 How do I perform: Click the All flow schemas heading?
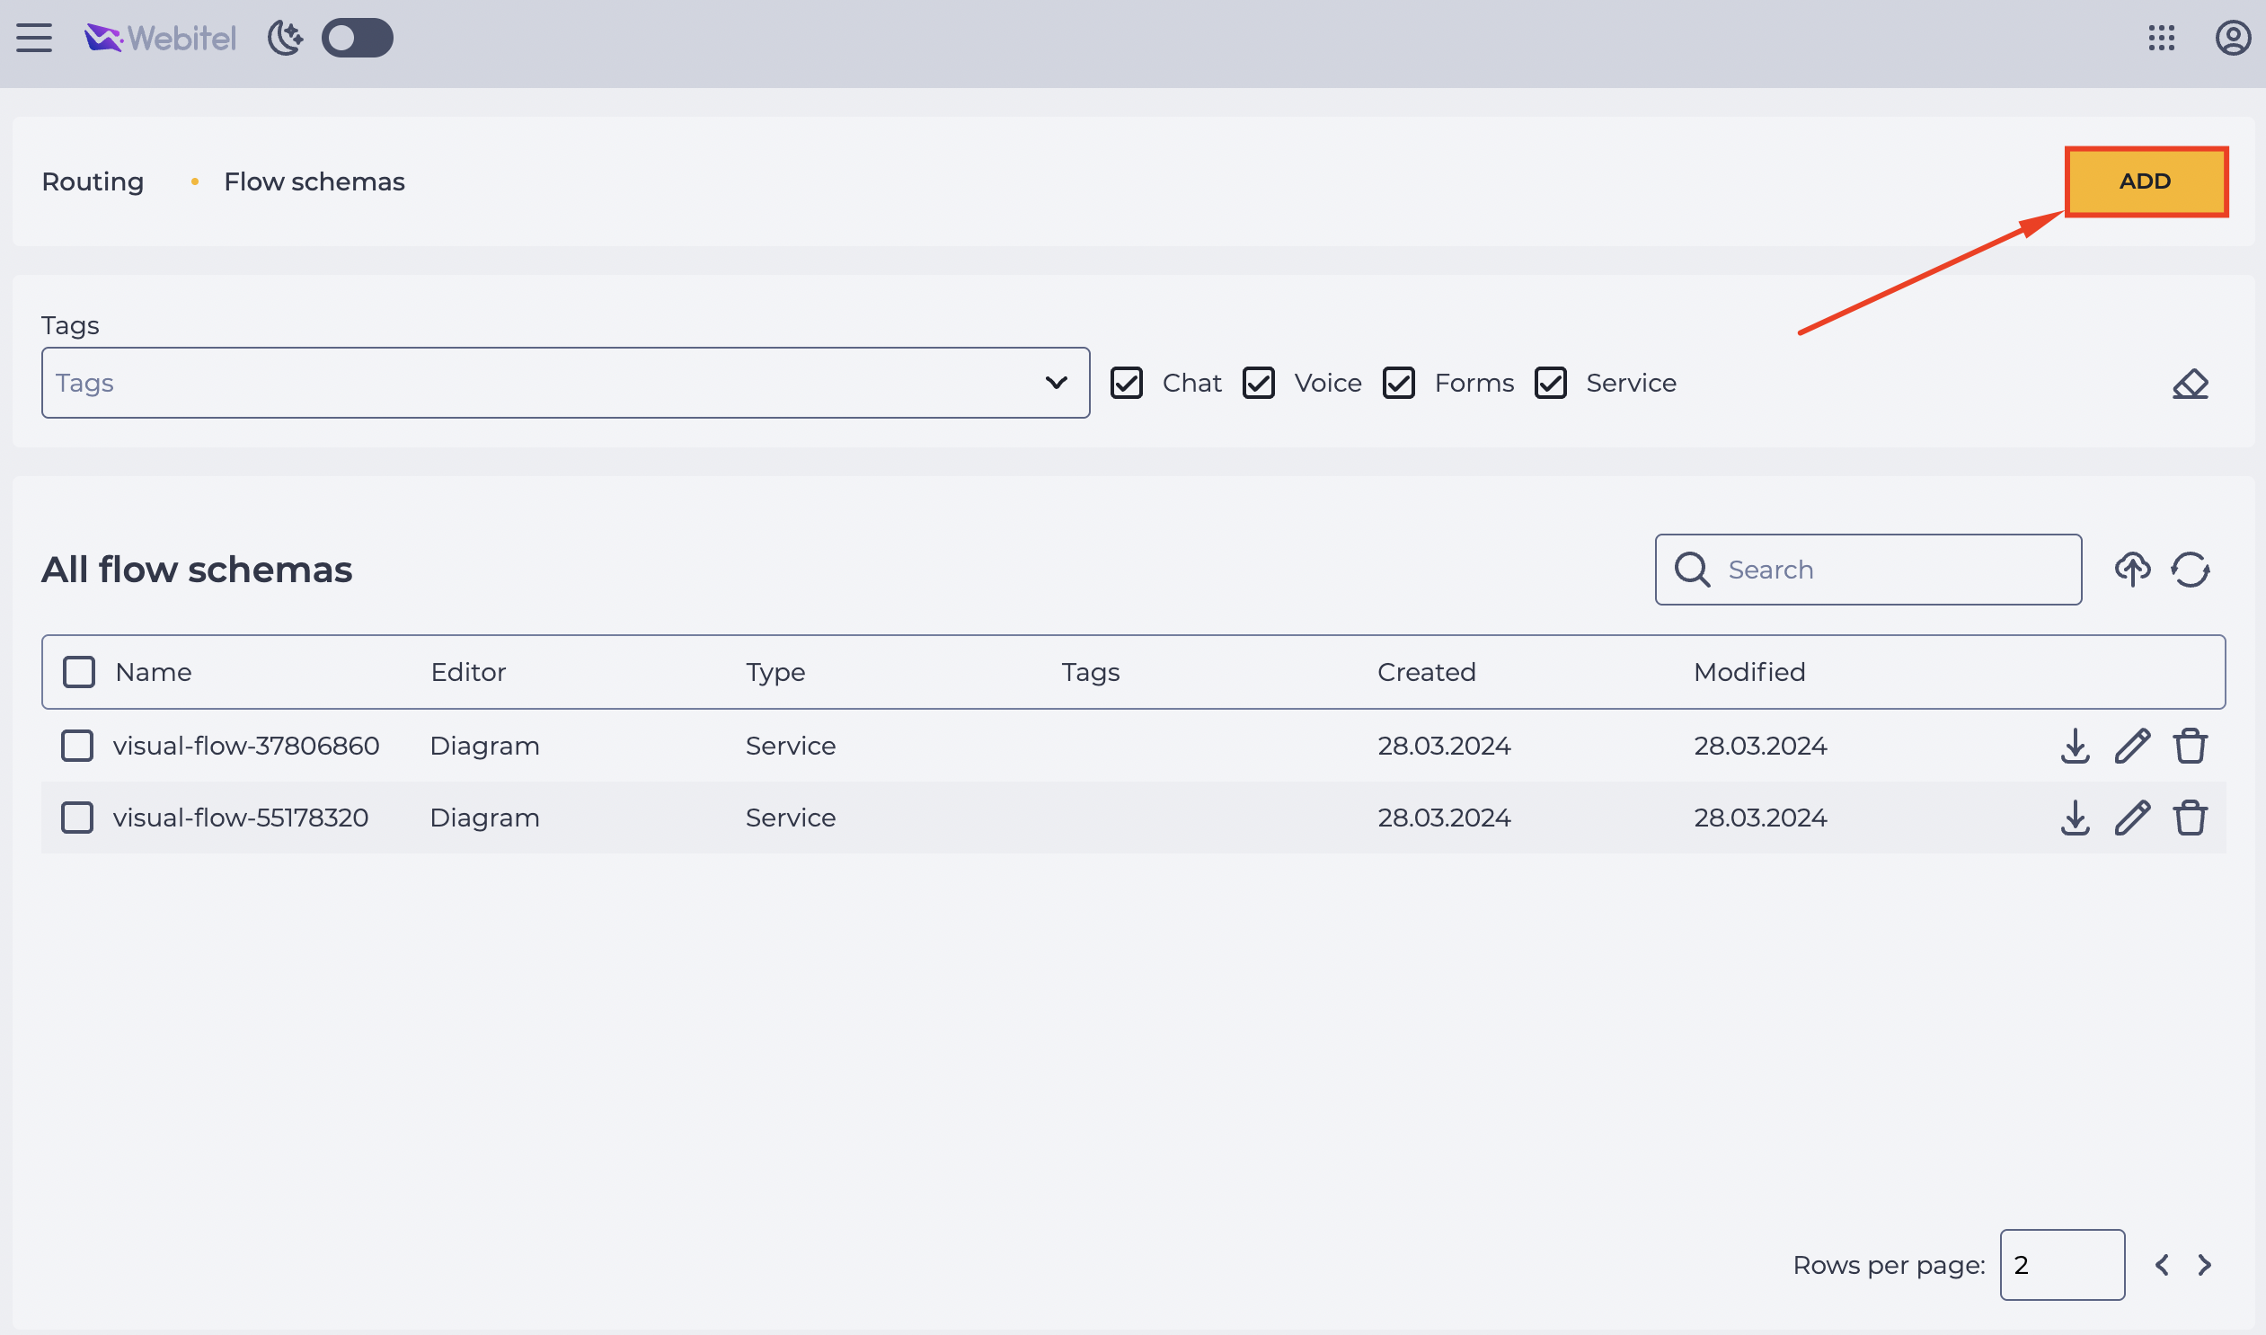[x=197, y=570]
